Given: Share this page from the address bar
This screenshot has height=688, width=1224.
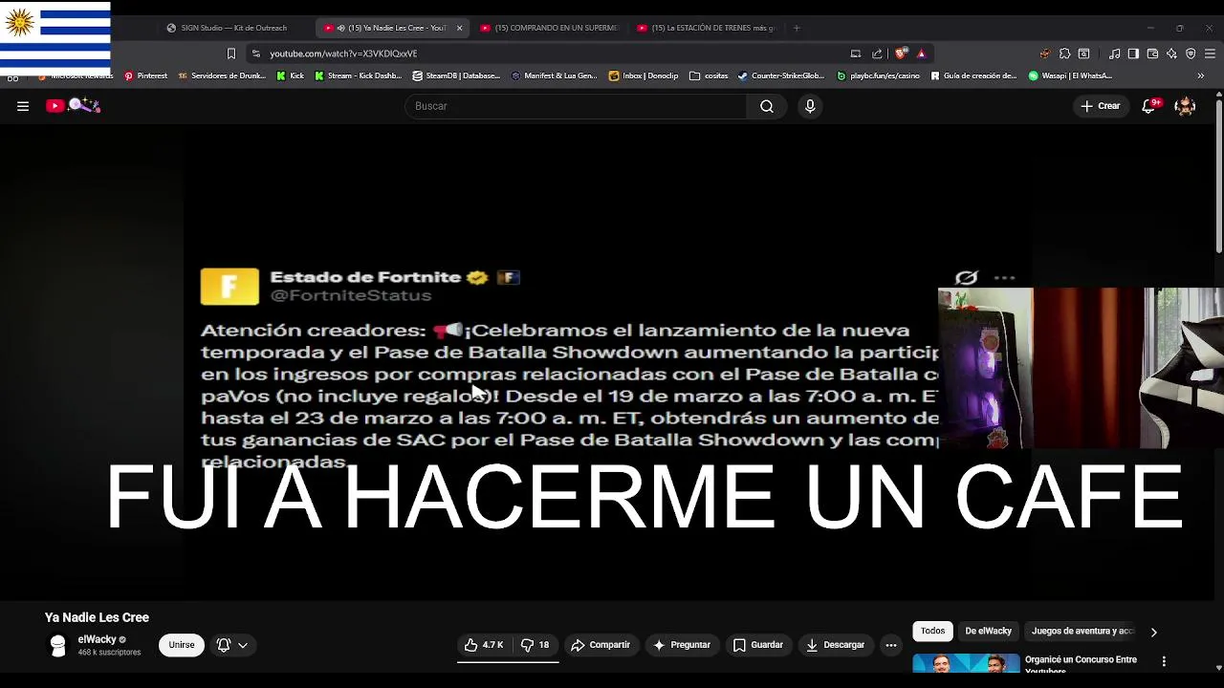Looking at the screenshot, I should 877,54.
